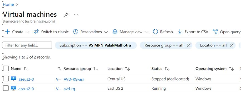Screen dimensions: 245x96
Task: Sort by Location column arrows
Action: [x=127, y=69]
